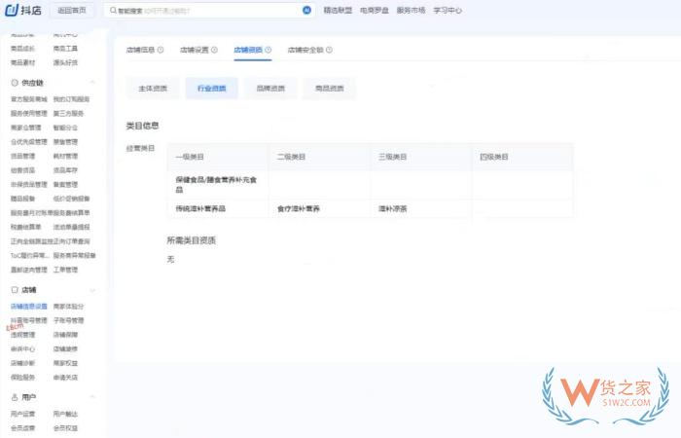Click the 供应链 section icon
681x438 pixels.
[x=15, y=83]
